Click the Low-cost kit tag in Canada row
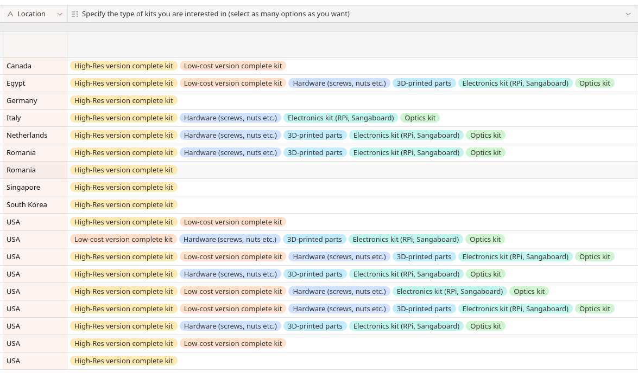 (x=233, y=66)
